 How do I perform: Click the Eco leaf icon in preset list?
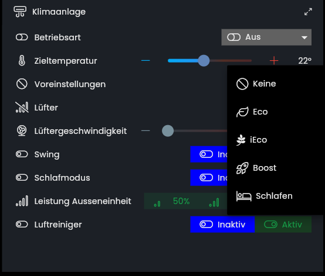point(242,112)
